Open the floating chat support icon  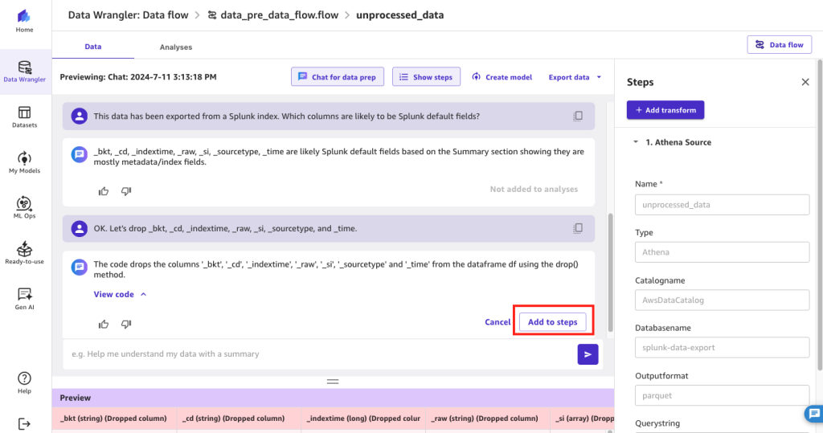pos(814,414)
